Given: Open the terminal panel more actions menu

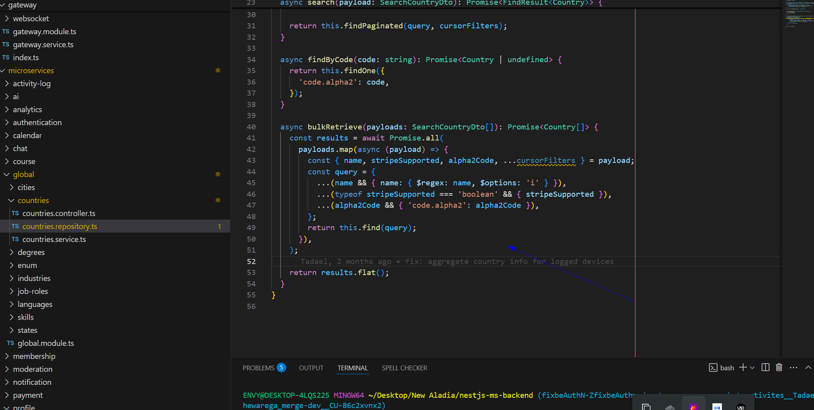Looking at the screenshot, I should tap(794, 368).
